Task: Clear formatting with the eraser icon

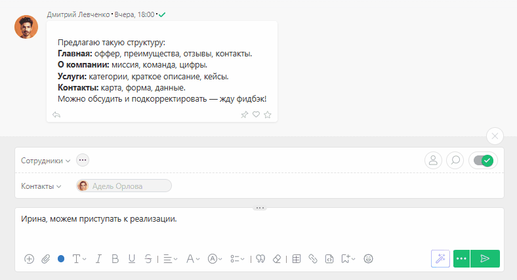Action: coord(277,259)
